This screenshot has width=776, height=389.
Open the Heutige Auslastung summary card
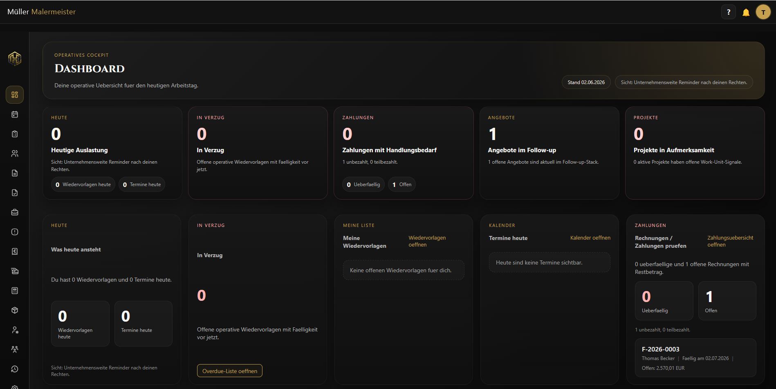click(x=112, y=153)
